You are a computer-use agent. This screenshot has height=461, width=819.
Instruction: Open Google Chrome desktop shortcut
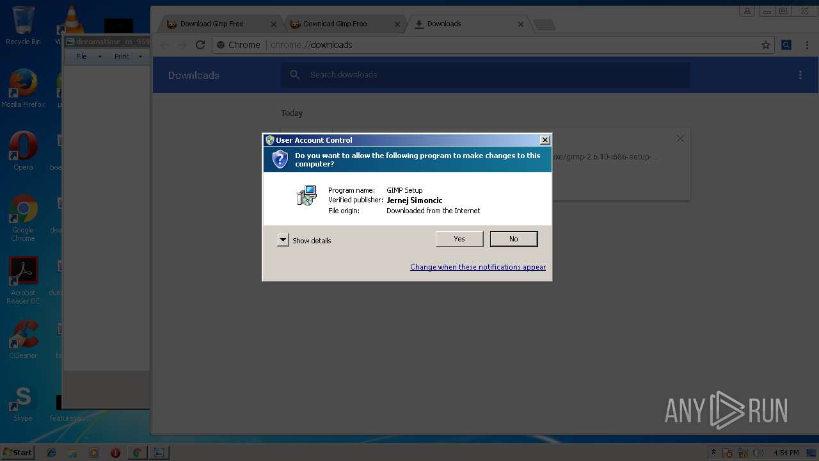pyautogui.click(x=23, y=218)
